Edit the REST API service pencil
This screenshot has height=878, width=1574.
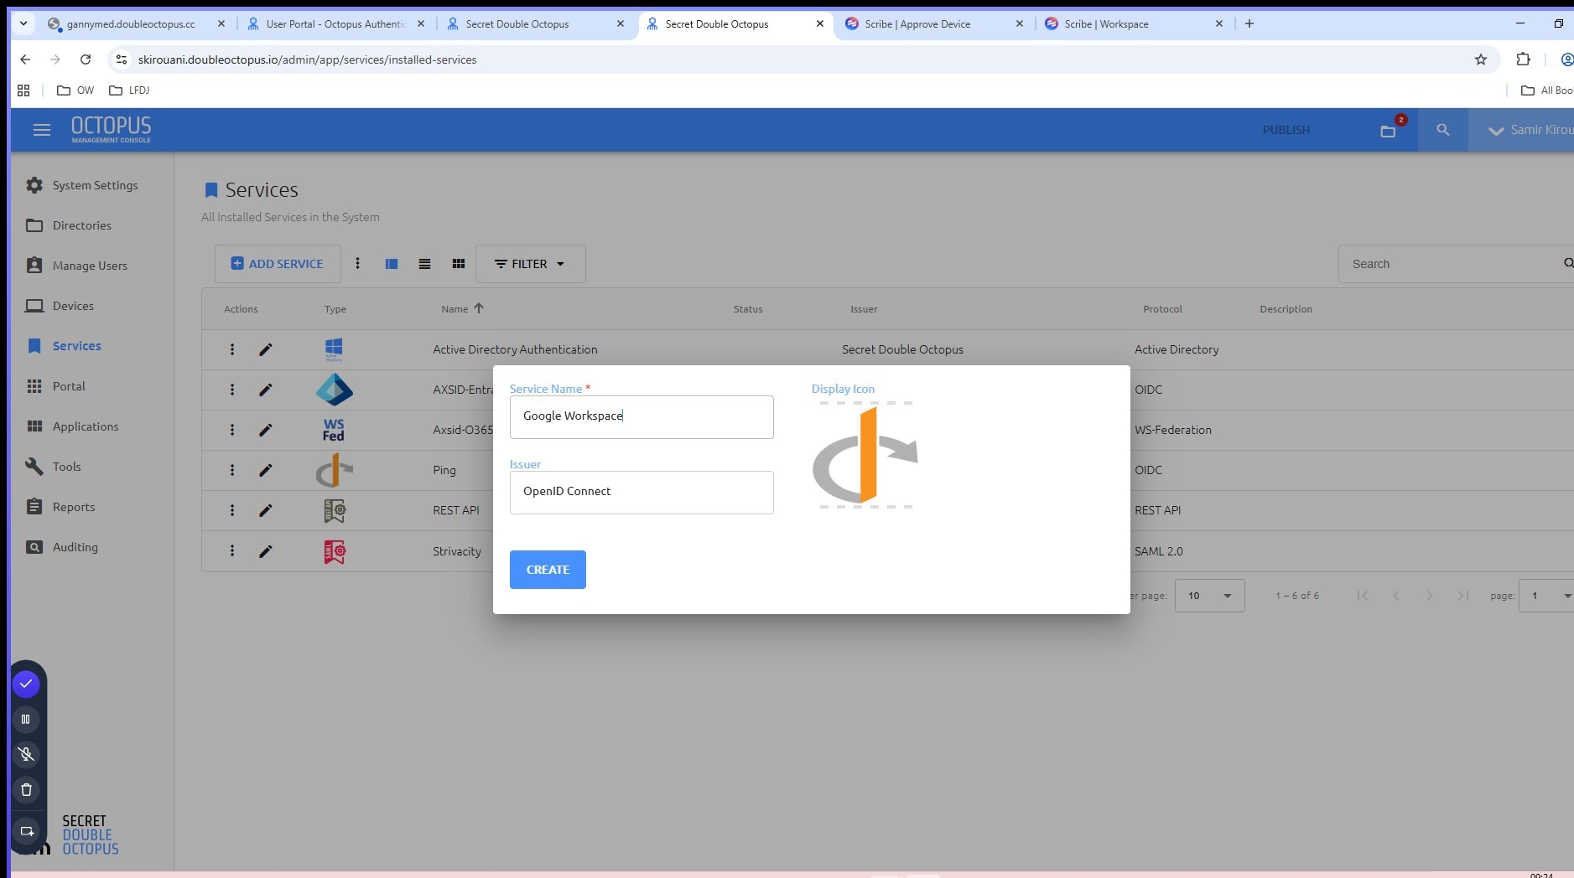[x=266, y=510]
